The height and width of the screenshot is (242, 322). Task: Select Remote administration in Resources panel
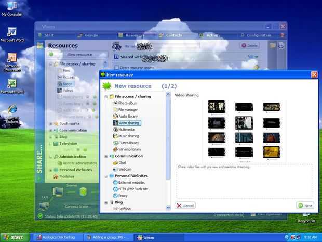pyautogui.click(x=77, y=163)
